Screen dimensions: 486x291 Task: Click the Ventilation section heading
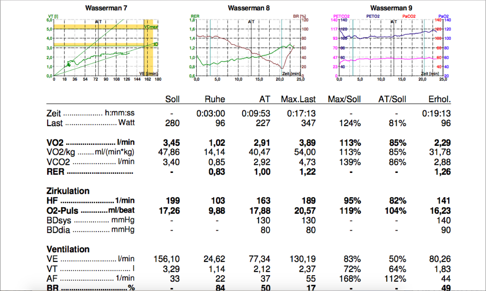[68, 249]
